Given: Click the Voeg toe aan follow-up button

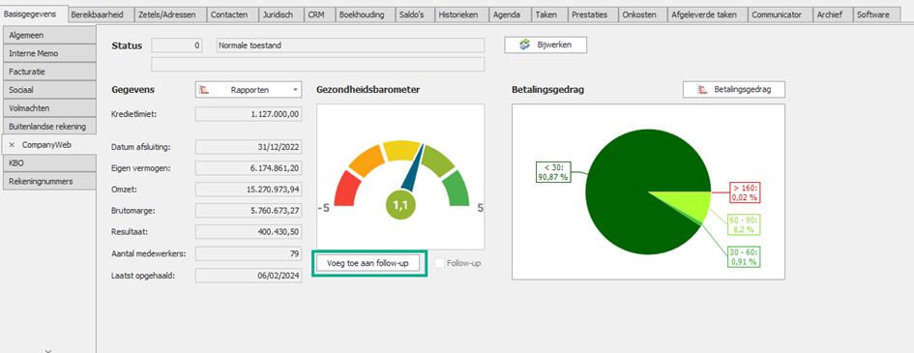Looking at the screenshot, I should pyautogui.click(x=368, y=263).
